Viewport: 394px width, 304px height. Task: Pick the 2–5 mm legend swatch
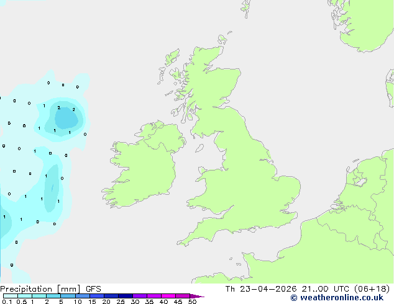[x=53, y=296]
